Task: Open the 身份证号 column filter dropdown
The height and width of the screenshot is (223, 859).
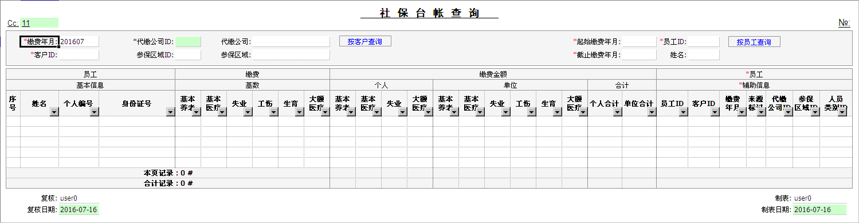Action: coord(170,112)
